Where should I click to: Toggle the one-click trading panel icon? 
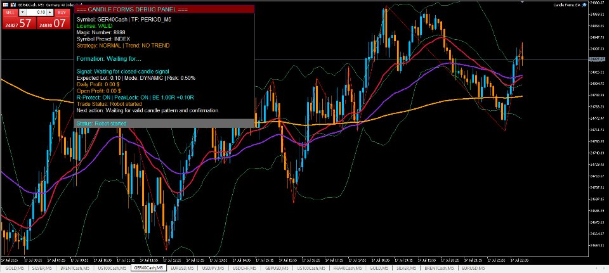click(x=6, y=5)
